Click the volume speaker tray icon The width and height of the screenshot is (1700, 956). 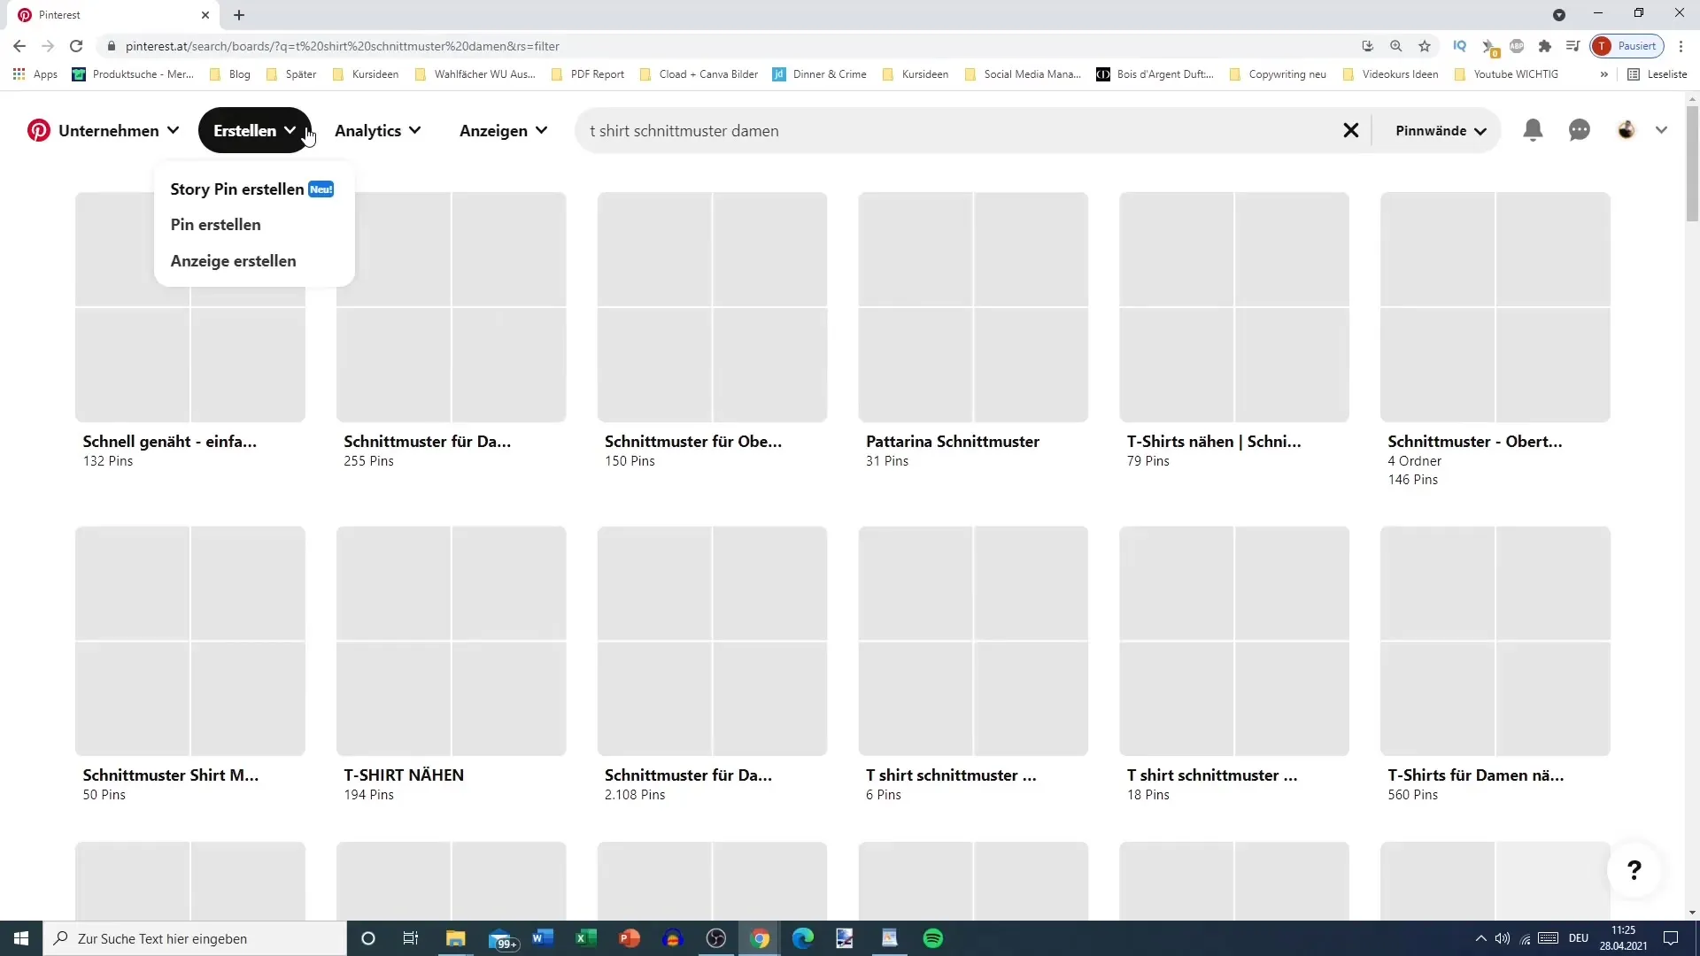tap(1503, 938)
